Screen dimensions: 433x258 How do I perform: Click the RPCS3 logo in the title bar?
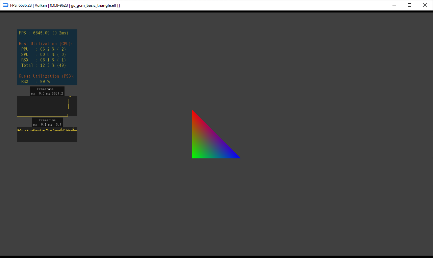pyautogui.click(x=5, y=5)
